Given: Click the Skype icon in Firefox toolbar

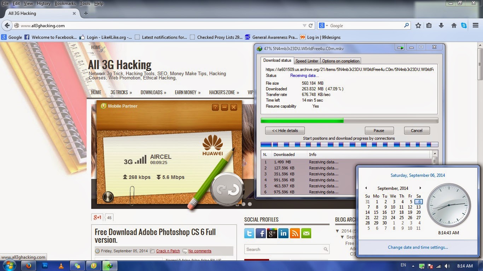Looking at the screenshot, I should (x=464, y=25).
